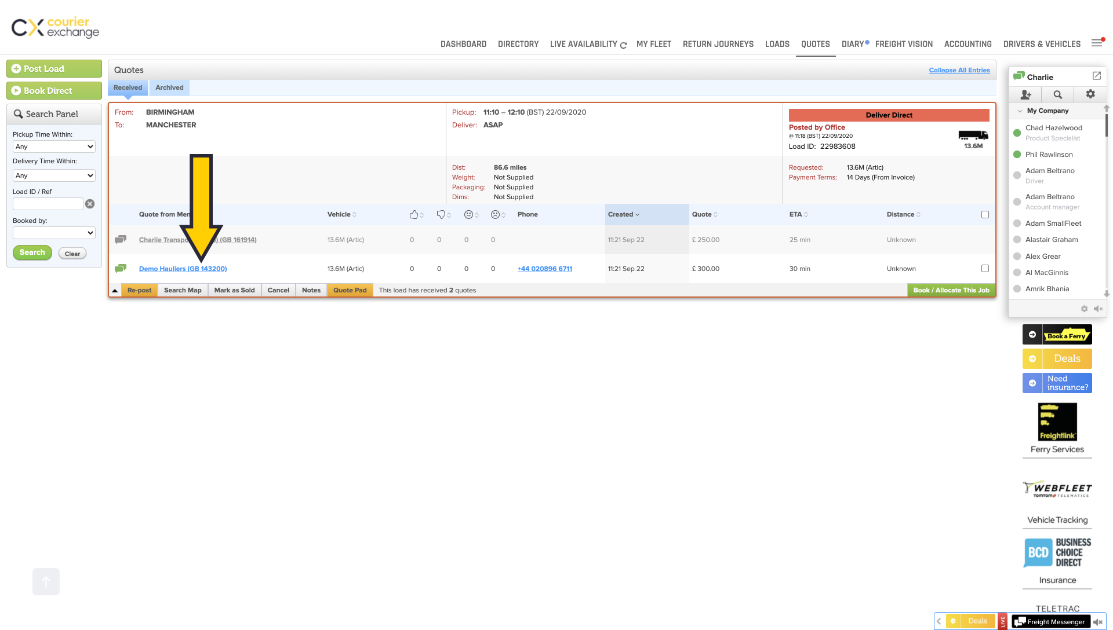Viewport: 1113px width, 630px height.
Task: Mute the Freight Messenger sound icon
Action: [1098, 622]
